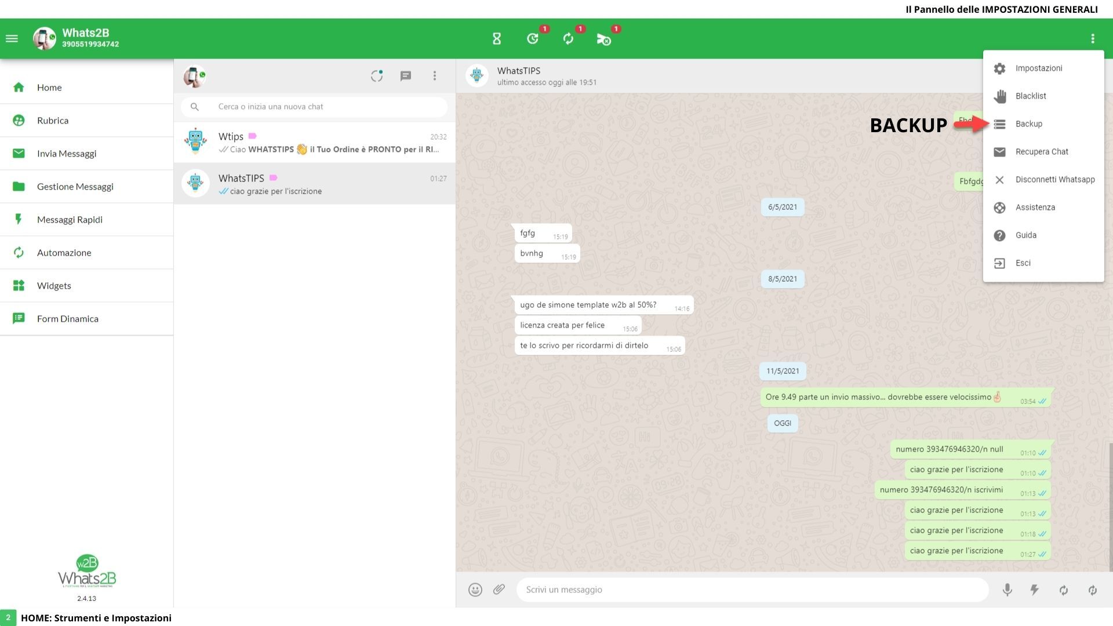Click the attachment paperclip icon
The height and width of the screenshot is (626, 1113).
pos(499,589)
